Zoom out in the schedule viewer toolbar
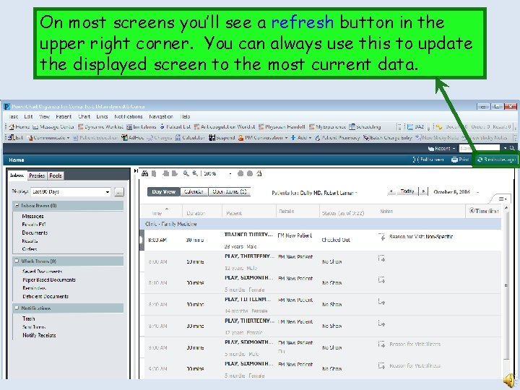The image size is (520, 390). (x=186, y=173)
